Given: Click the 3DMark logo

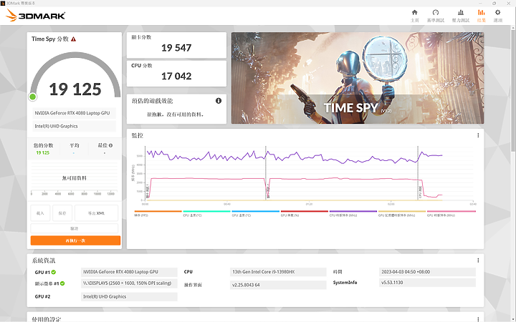Looking at the screenshot, I should coord(35,15).
